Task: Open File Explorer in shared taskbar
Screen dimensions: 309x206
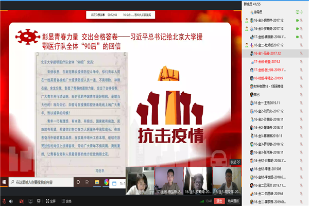Action: click(x=97, y=182)
